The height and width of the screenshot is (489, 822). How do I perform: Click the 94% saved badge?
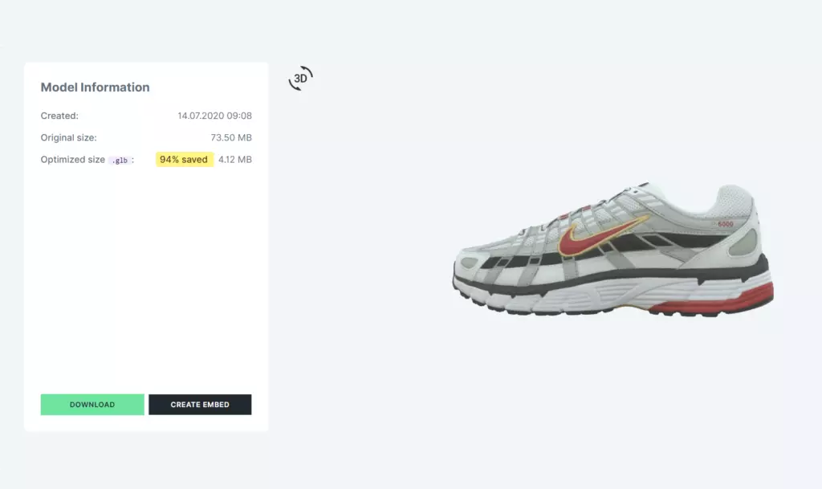184,159
